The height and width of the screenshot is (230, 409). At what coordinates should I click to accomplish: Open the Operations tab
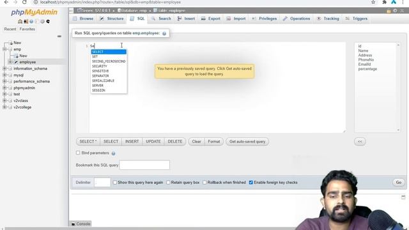297,19
